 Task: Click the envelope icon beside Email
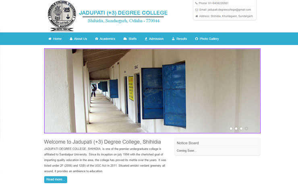(197, 10)
